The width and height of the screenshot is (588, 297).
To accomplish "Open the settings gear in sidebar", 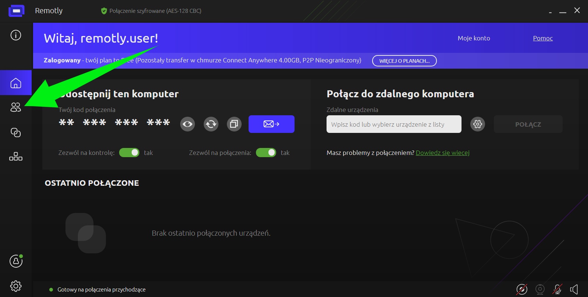I will [x=15, y=286].
